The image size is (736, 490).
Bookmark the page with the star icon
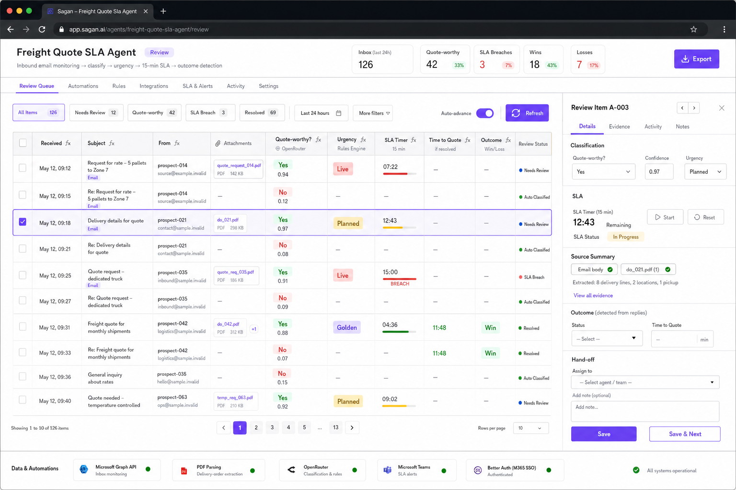693,29
